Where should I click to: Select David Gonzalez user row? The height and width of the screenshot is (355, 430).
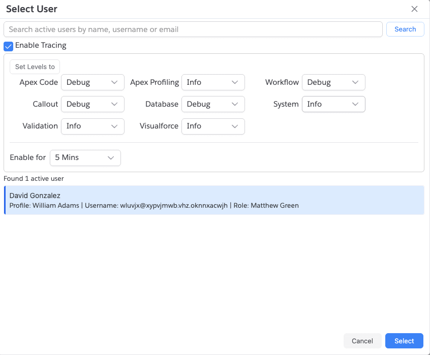tap(213, 200)
